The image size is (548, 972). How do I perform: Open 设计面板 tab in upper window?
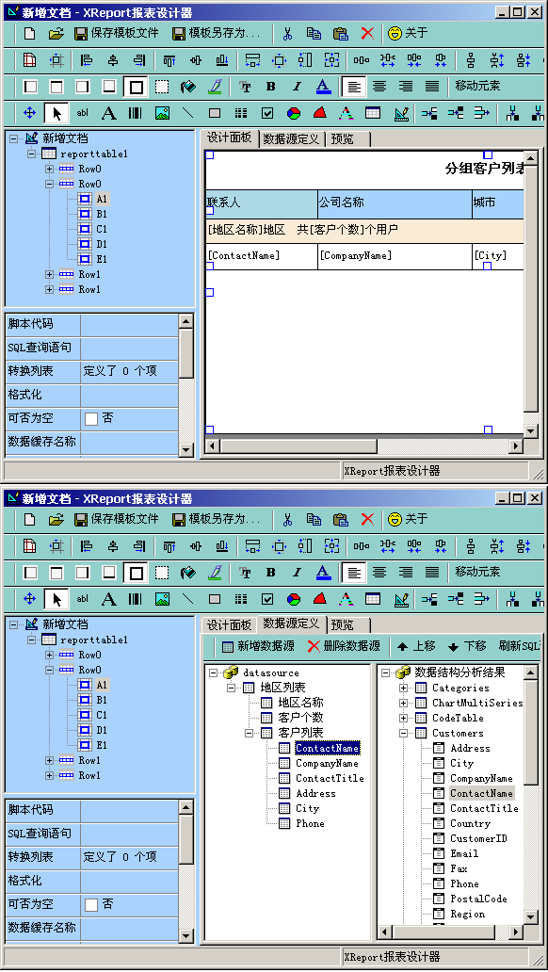(229, 138)
